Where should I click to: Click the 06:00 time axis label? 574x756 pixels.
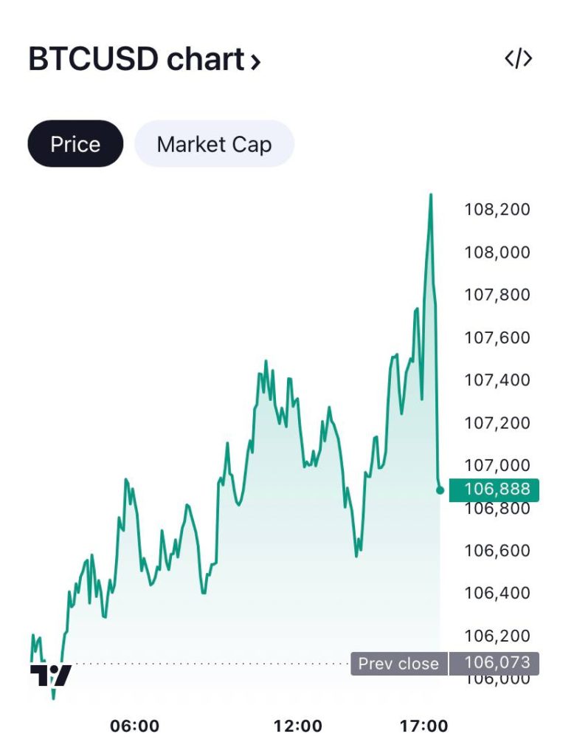pos(134,726)
